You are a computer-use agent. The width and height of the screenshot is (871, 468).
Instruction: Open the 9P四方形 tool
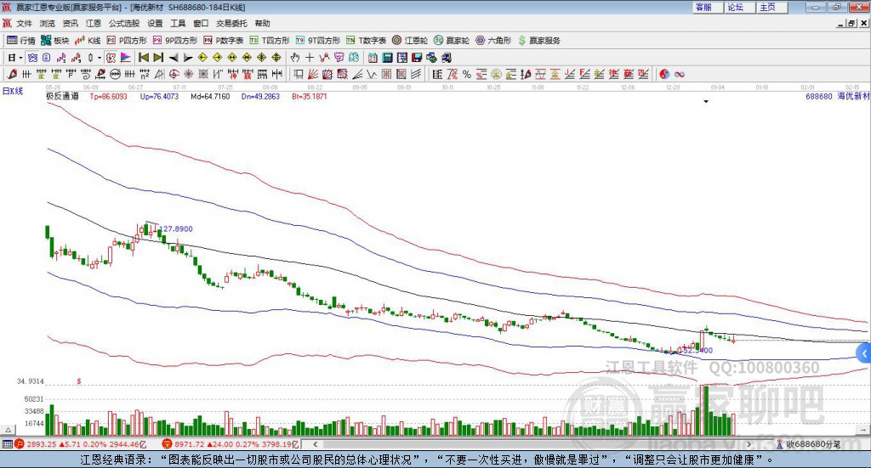click(x=175, y=41)
